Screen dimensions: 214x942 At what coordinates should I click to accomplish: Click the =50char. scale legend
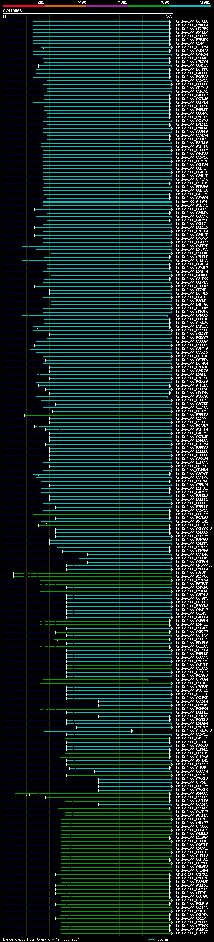[x=160, y=939]
